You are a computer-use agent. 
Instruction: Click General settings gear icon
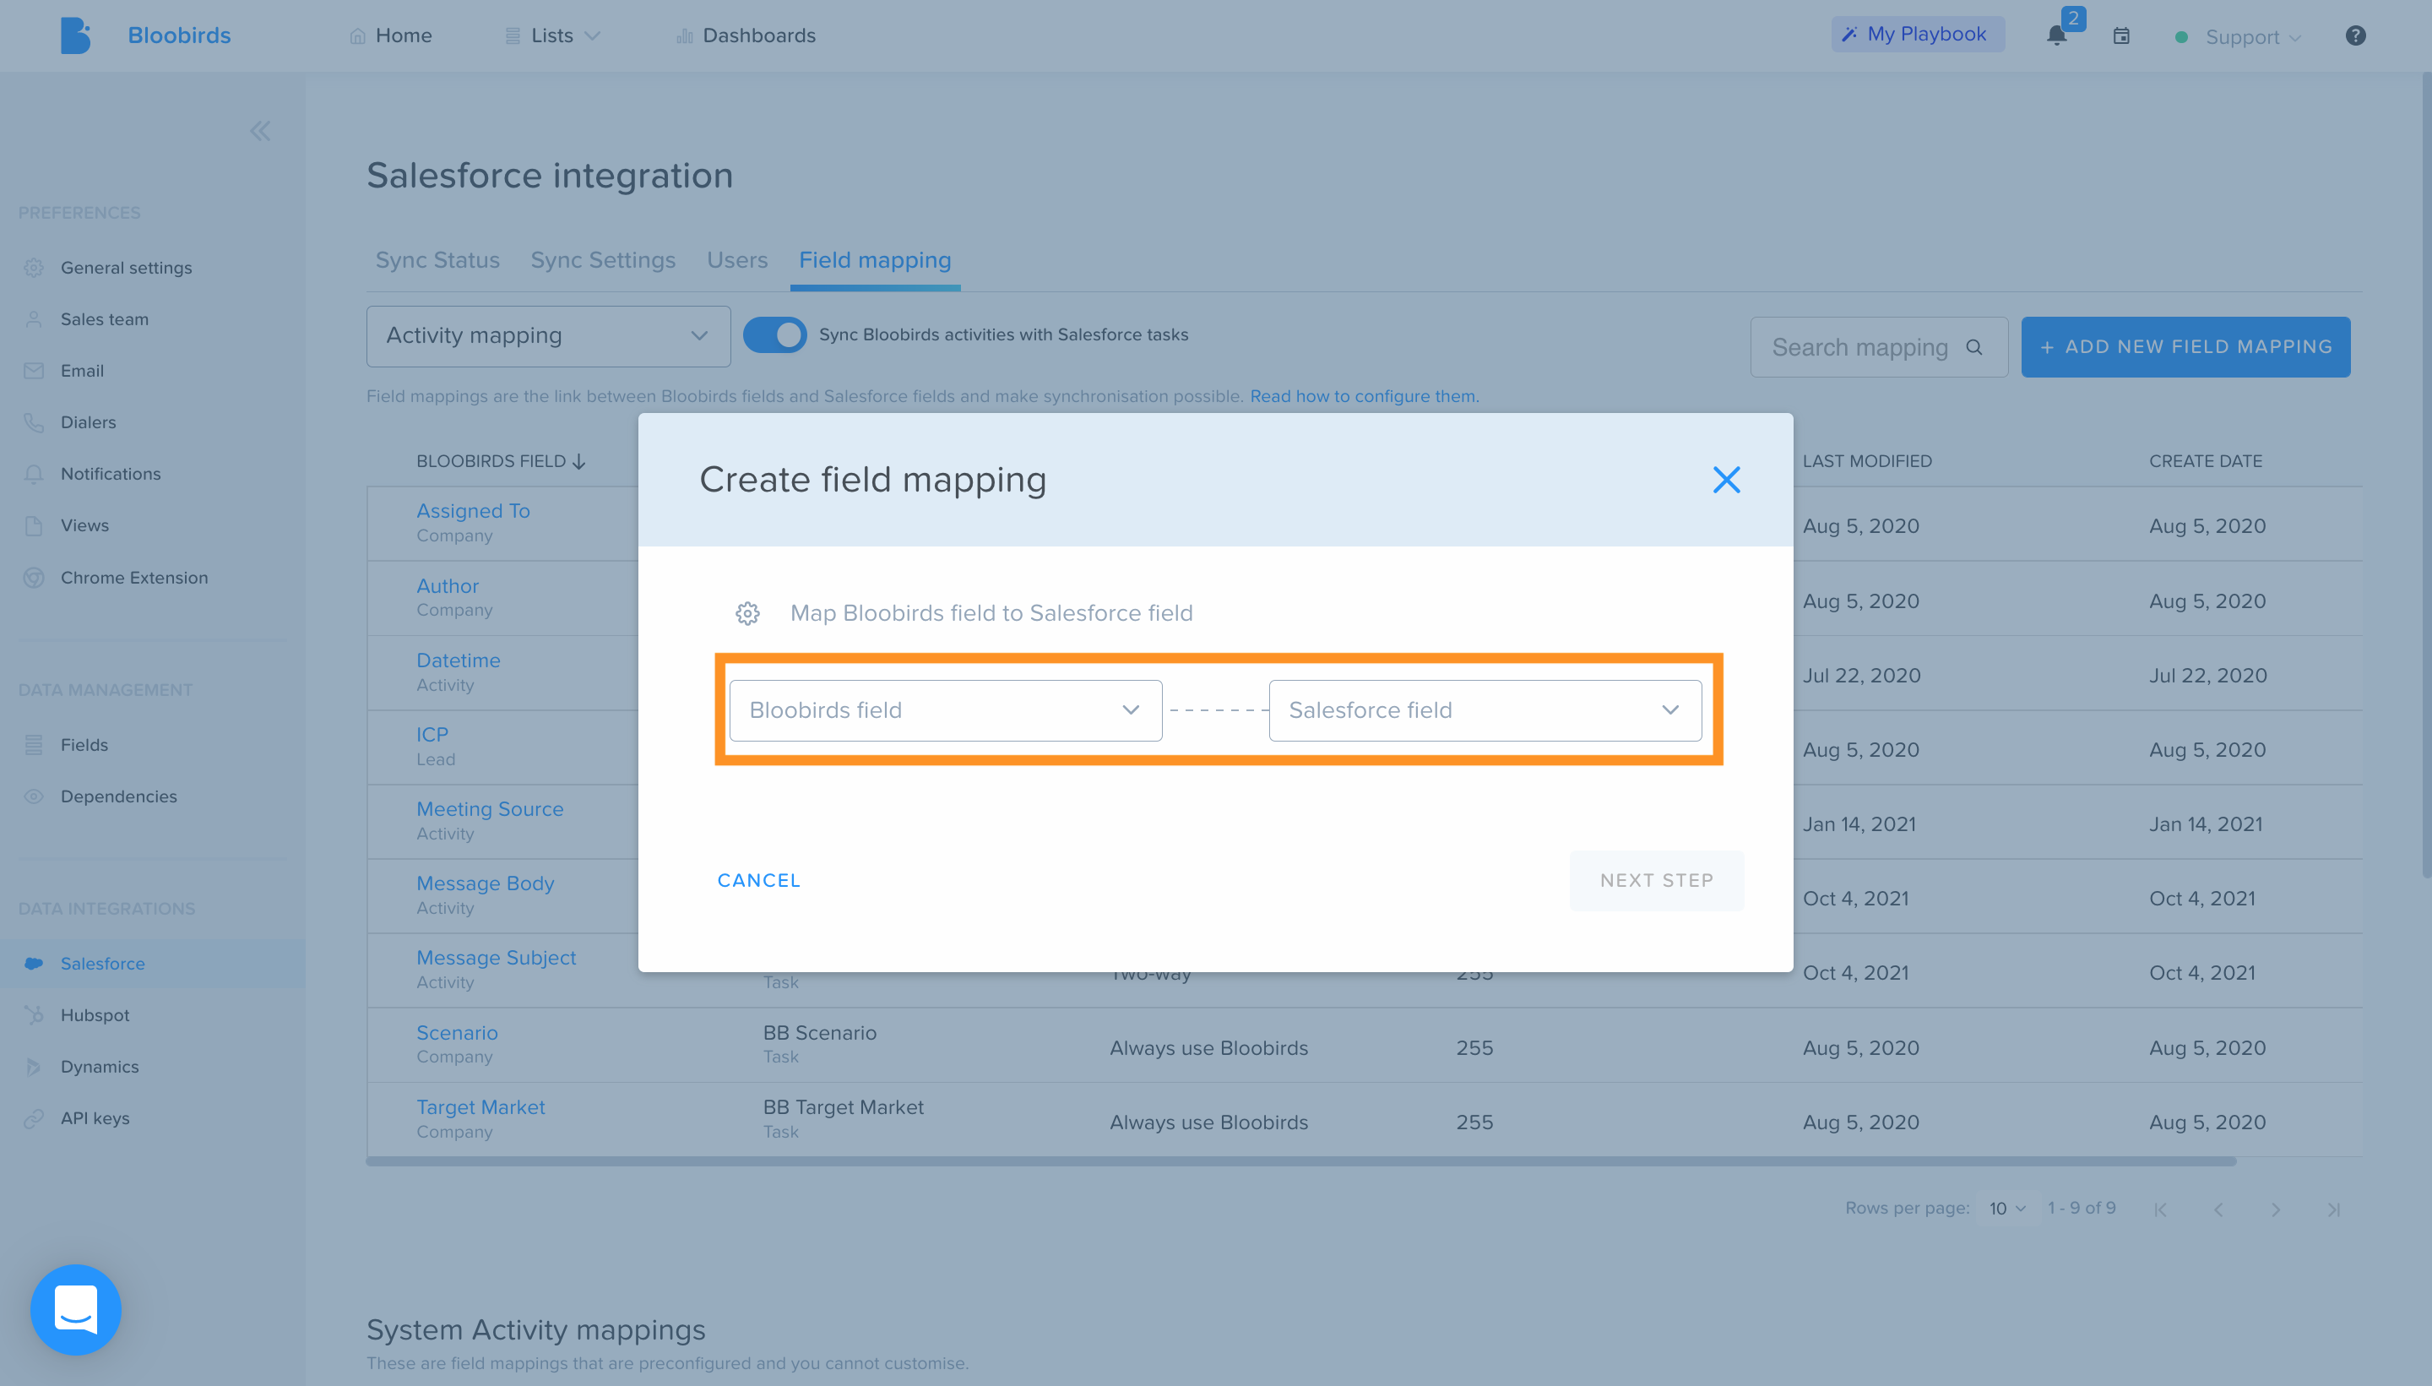[x=35, y=268]
